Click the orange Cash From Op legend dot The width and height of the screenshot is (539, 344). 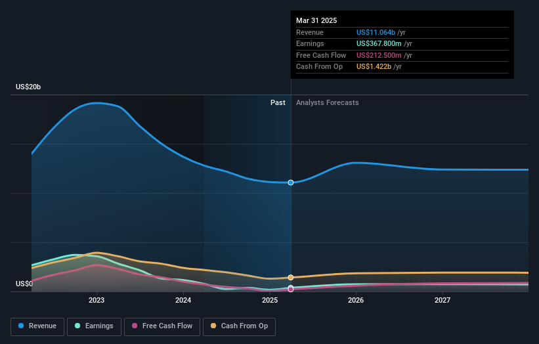pos(213,326)
